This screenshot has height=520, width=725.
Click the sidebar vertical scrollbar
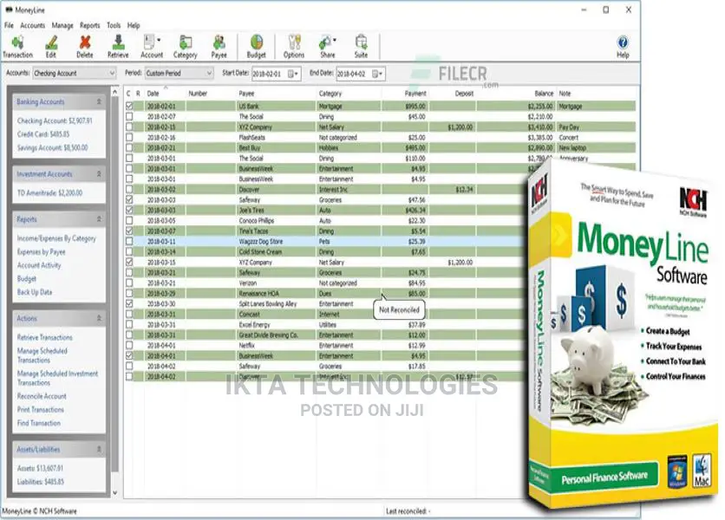(115, 291)
